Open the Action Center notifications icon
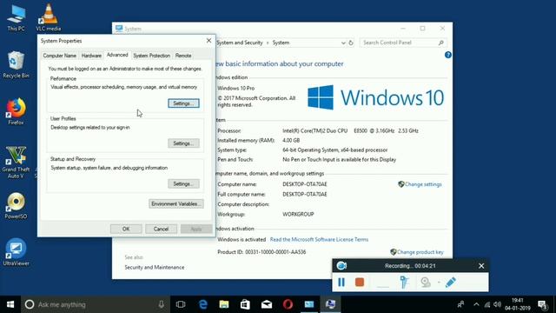This screenshot has width=556, height=313. pyautogui.click(x=542, y=304)
